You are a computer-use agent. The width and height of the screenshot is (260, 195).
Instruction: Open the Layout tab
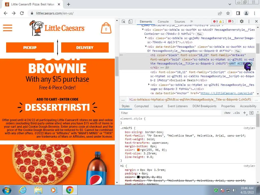pyautogui.click(x=158, y=106)
